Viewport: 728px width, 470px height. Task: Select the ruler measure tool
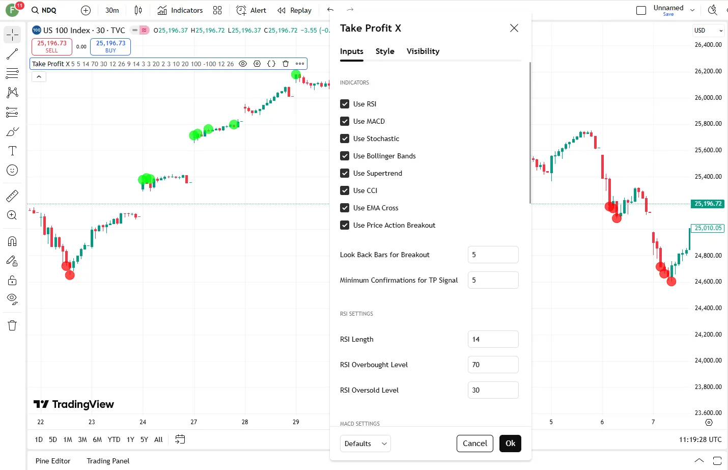(x=12, y=196)
